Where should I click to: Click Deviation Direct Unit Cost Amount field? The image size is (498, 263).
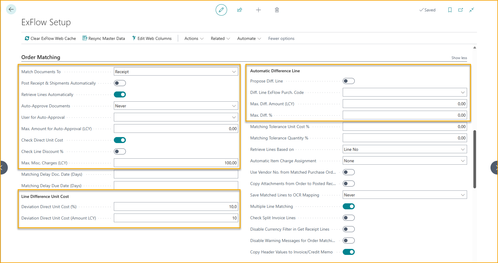(176, 218)
